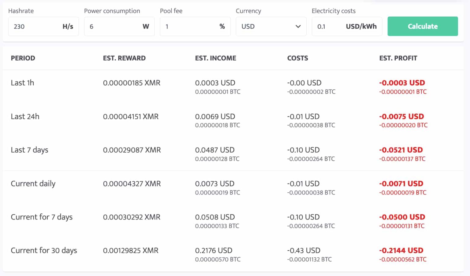Select the Current for 7 days label

pos(42,217)
